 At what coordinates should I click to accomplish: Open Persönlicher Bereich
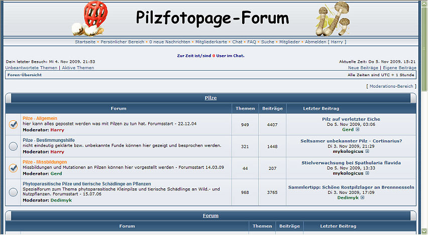[x=122, y=42]
